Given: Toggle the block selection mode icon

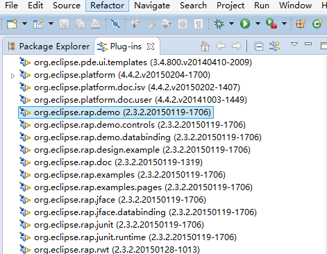Looking at the screenshot, I should point(183,24).
